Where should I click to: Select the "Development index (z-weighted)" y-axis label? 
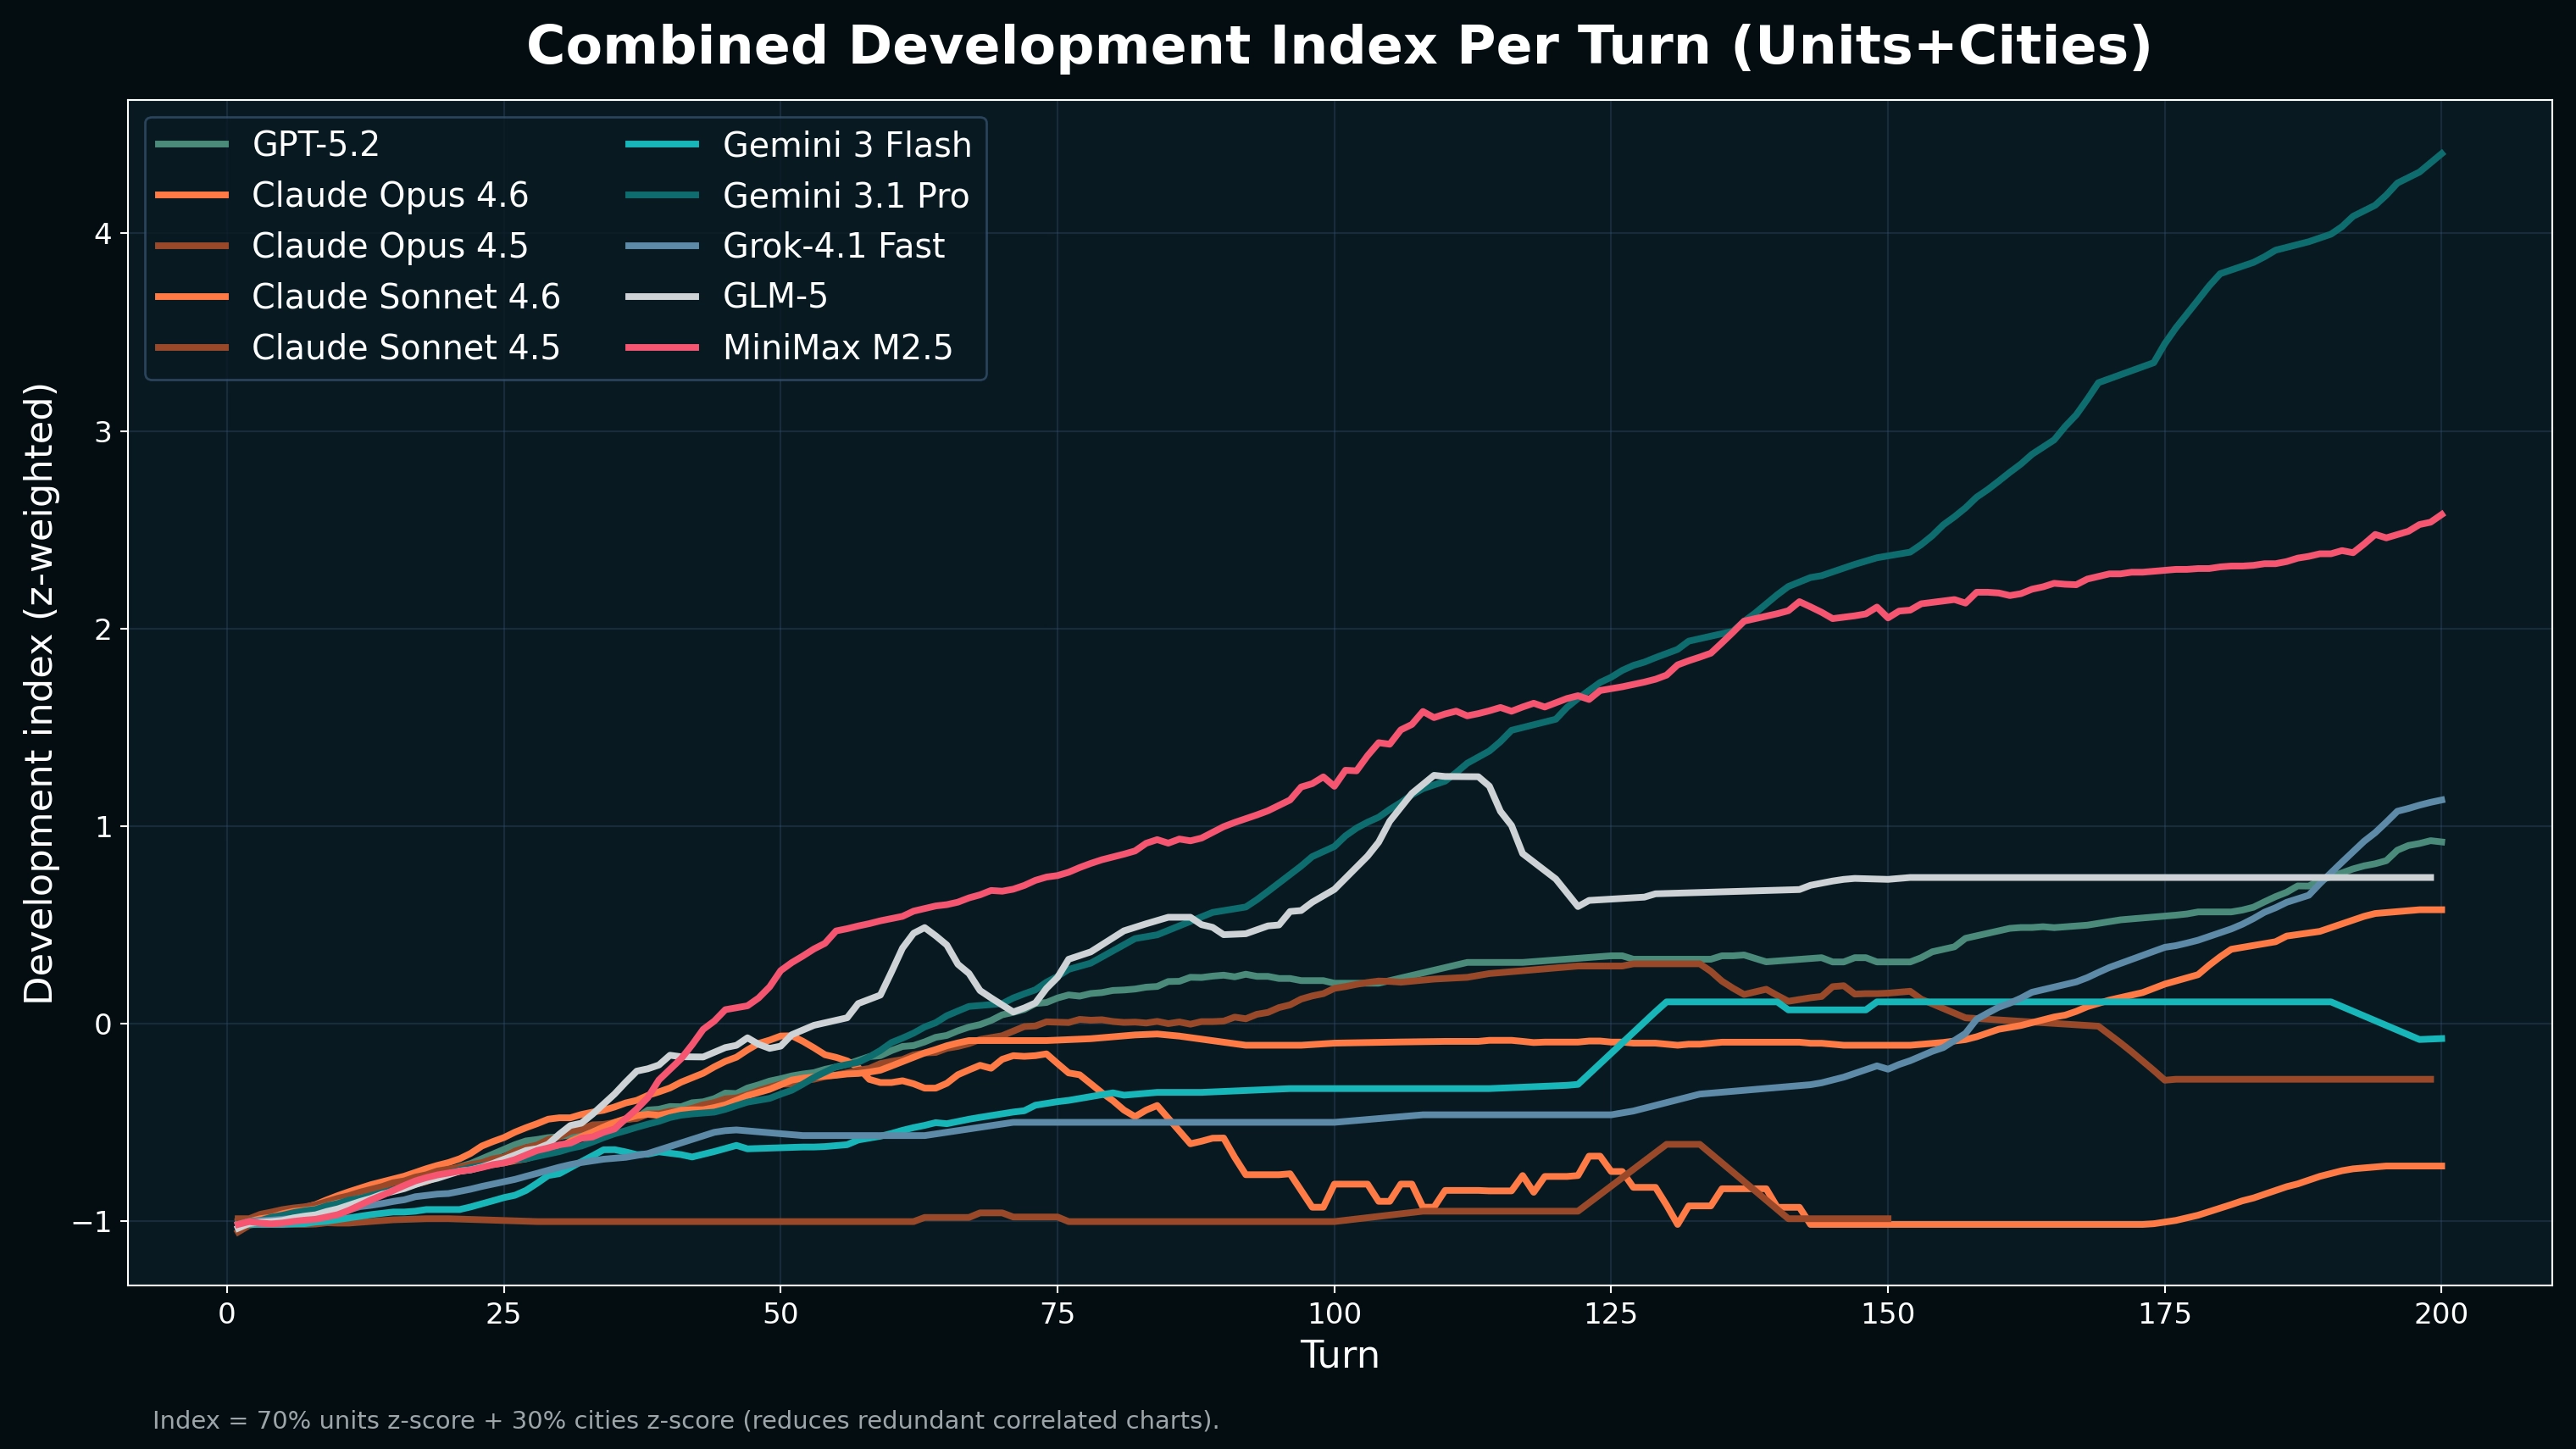[x=39, y=693]
